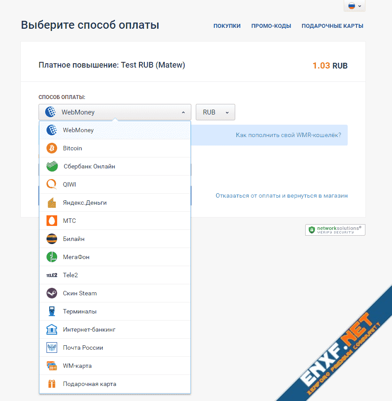Click the Почта России emblem icon
392x401 pixels.
point(52,348)
